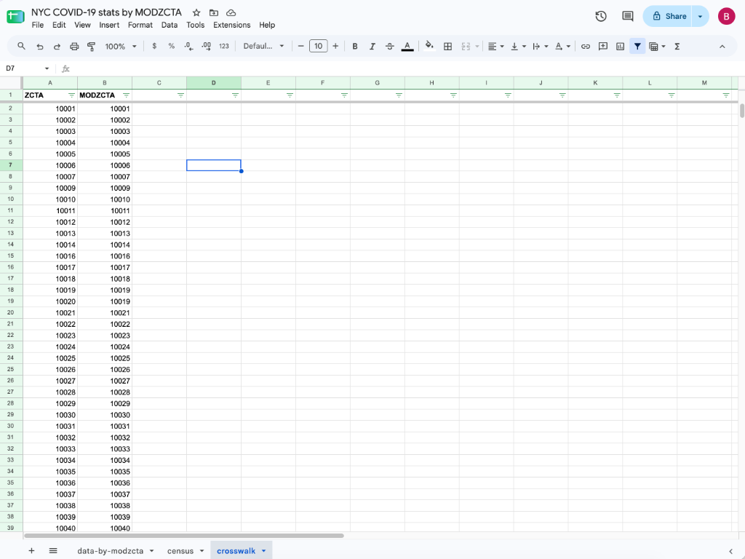Insert a chart

pyautogui.click(x=620, y=46)
